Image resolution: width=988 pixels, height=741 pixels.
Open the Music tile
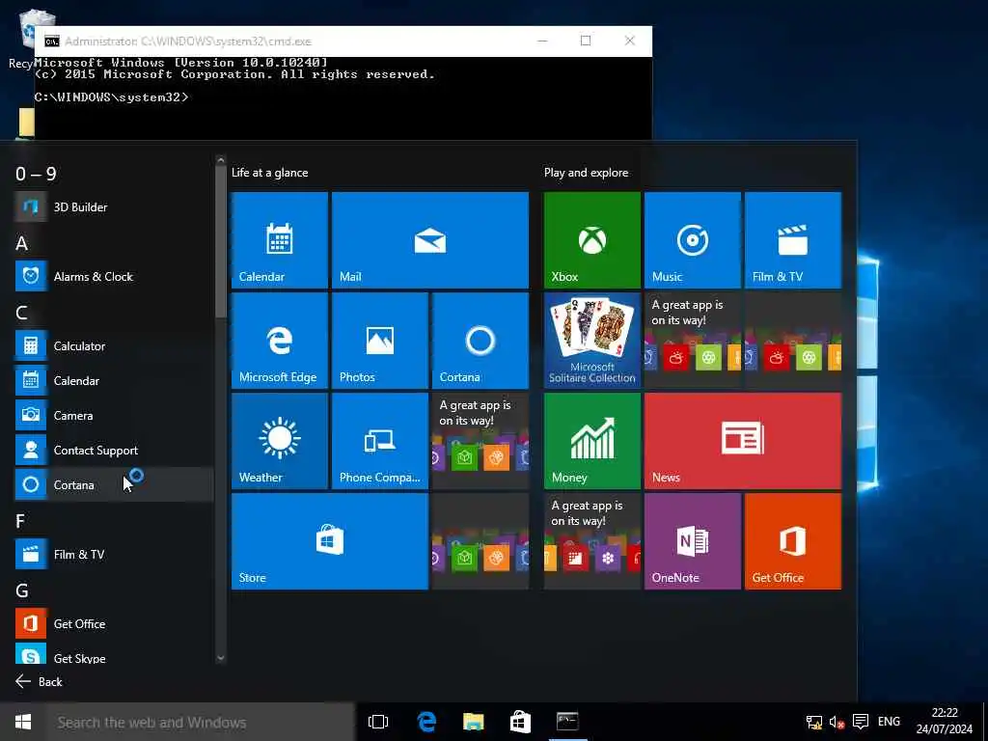tap(693, 240)
